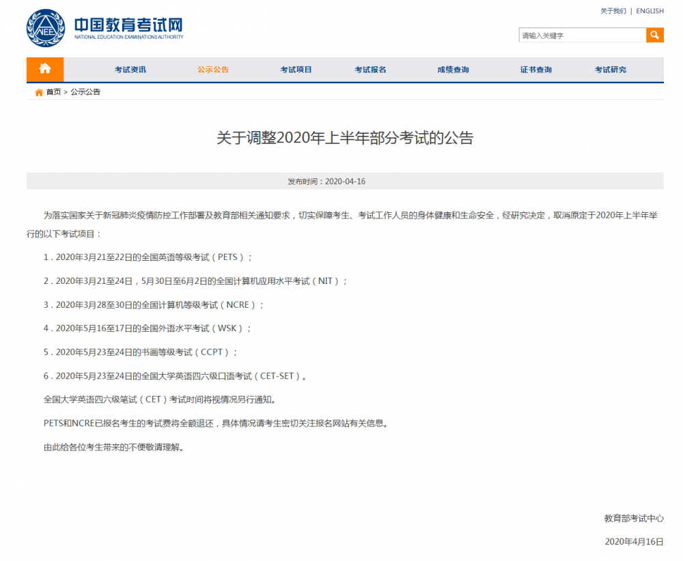Screen dimensions: 683x561
Task: Go to the orange home icon in navbar
Action: [x=45, y=69]
